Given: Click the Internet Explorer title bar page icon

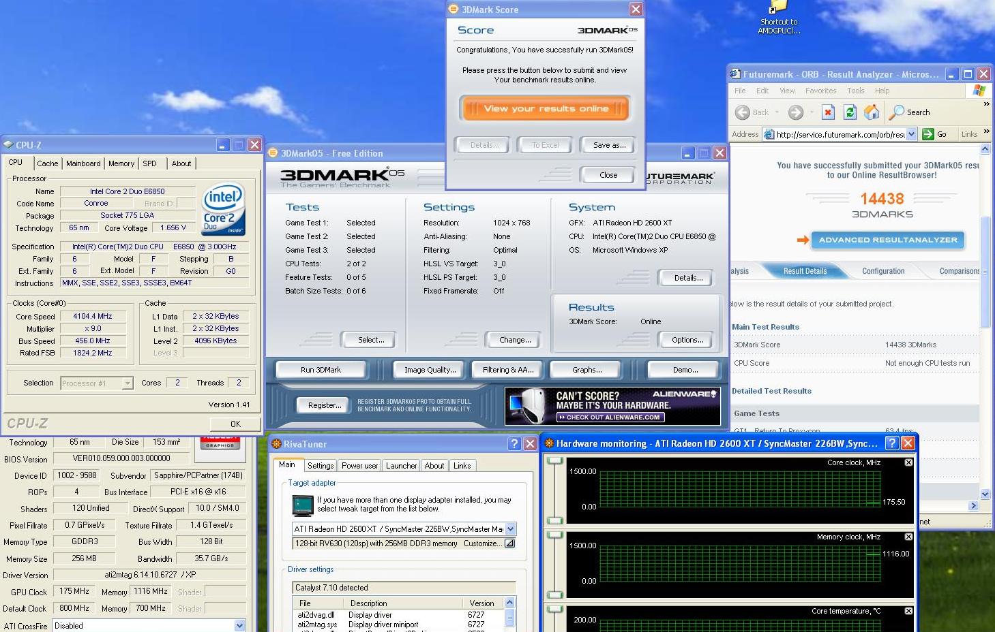Looking at the screenshot, I should click(x=735, y=74).
